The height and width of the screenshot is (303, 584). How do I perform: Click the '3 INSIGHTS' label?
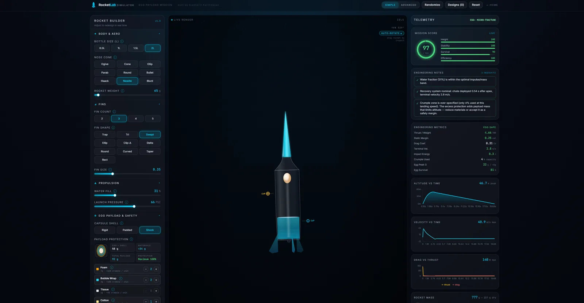point(488,73)
